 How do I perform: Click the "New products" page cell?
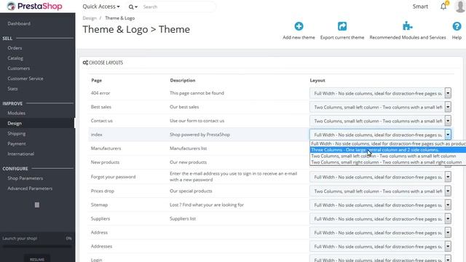pos(105,162)
